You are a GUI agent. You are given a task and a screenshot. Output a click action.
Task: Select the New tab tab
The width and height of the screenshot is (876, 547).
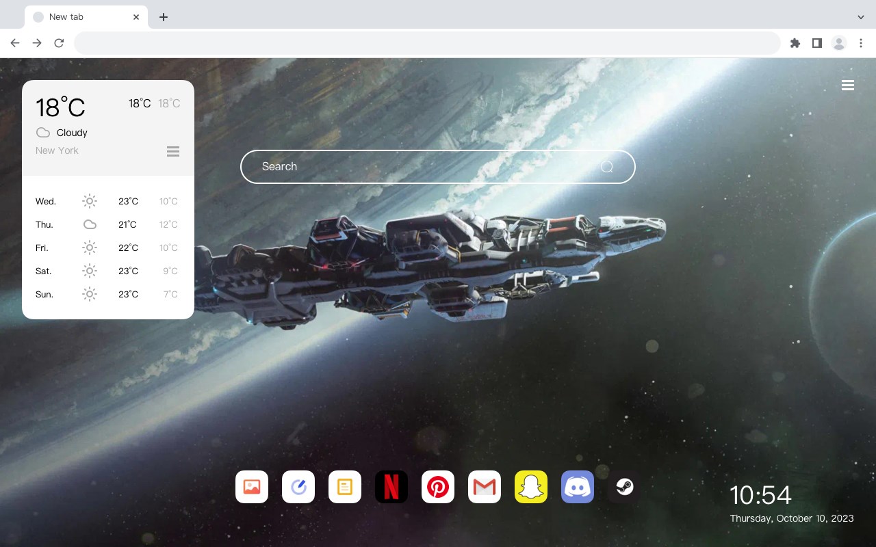[86, 16]
